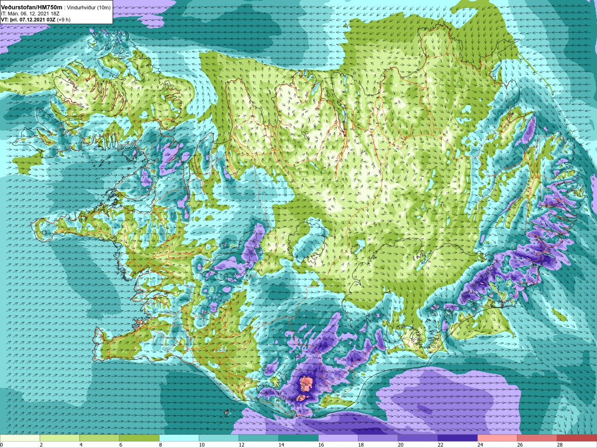Click the medium purple 18–20 legend swatch

378,438
